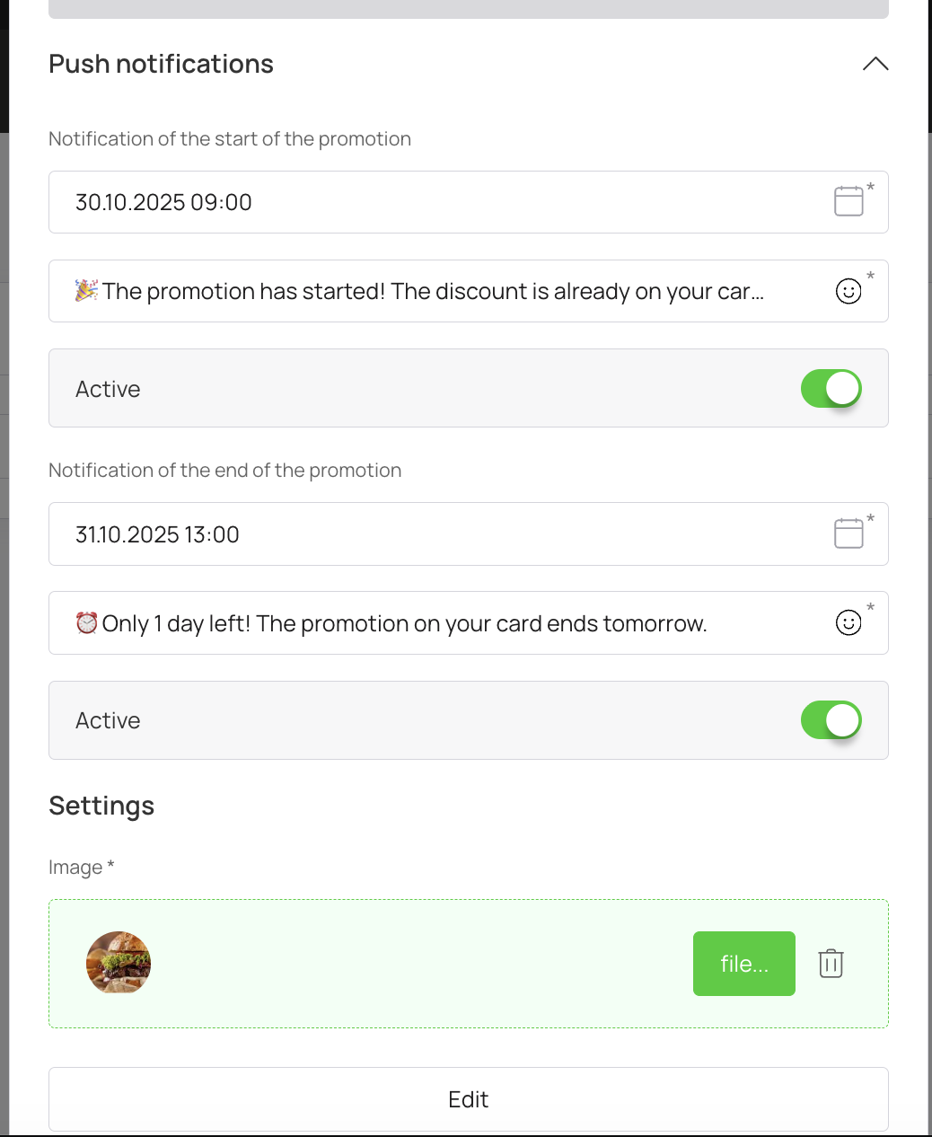The image size is (932, 1137).
Task: Click 'Notification of the end of the promotion' label
Action: pyautogui.click(x=224, y=471)
